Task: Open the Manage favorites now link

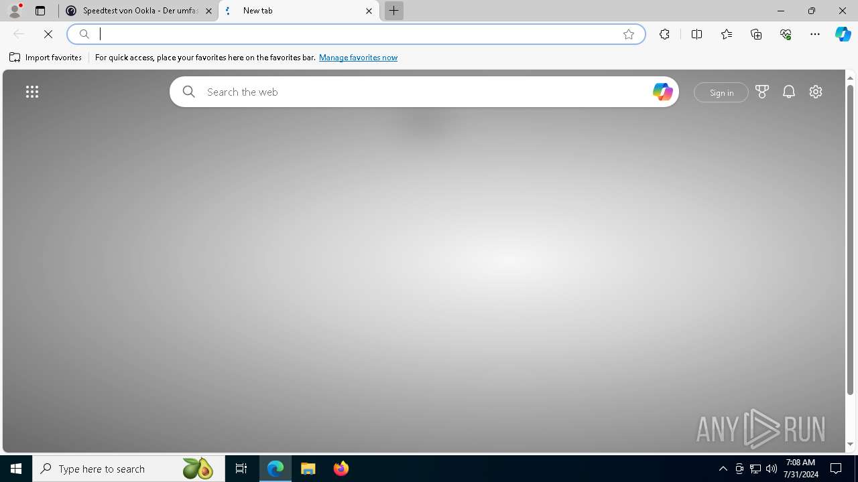Action: pos(358,58)
